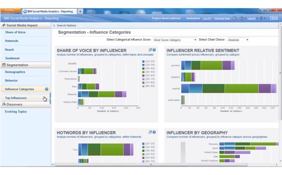The height and width of the screenshot is (175, 282).
Task: Toggle the [40-50) legend entry in Share of Voice
Action: tap(149, 72)
